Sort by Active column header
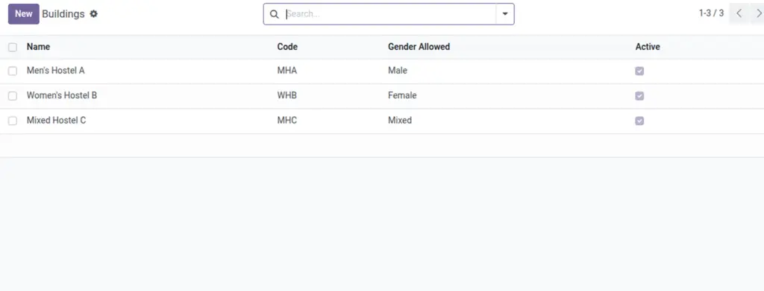The image size is (764, 291). (x=648, y=47)
